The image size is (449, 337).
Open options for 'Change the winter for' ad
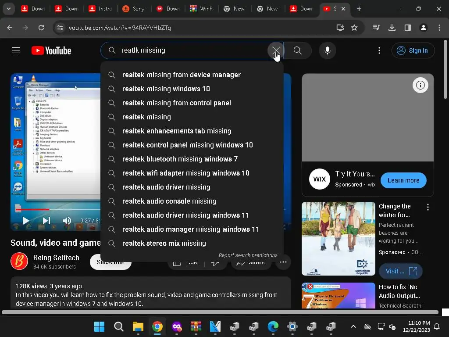428,207
